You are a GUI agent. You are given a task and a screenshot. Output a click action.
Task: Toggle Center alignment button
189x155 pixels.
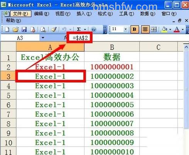tap(145, 30)
